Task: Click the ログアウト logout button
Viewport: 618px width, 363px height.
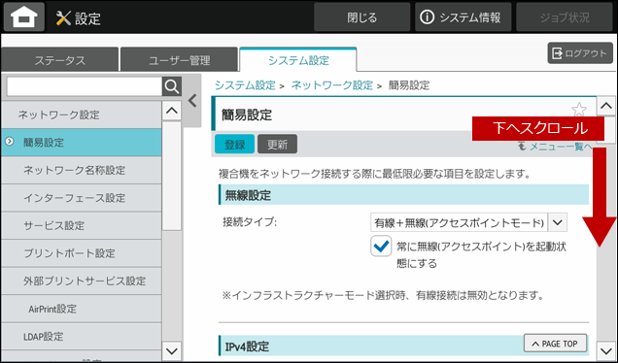Action: pyautogui.click(x=580, y=53)
